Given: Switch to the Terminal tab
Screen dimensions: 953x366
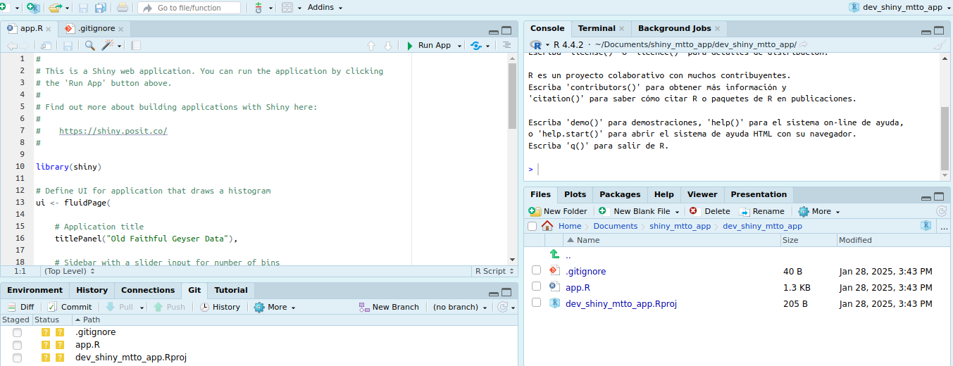Looking at the screenshot, I should tap(597, 28).
